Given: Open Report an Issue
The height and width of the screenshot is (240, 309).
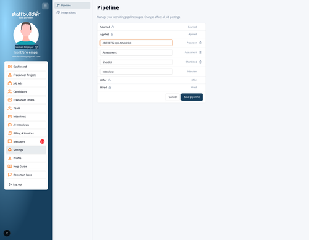Looking at the screenshot, I should pos(26,175).
